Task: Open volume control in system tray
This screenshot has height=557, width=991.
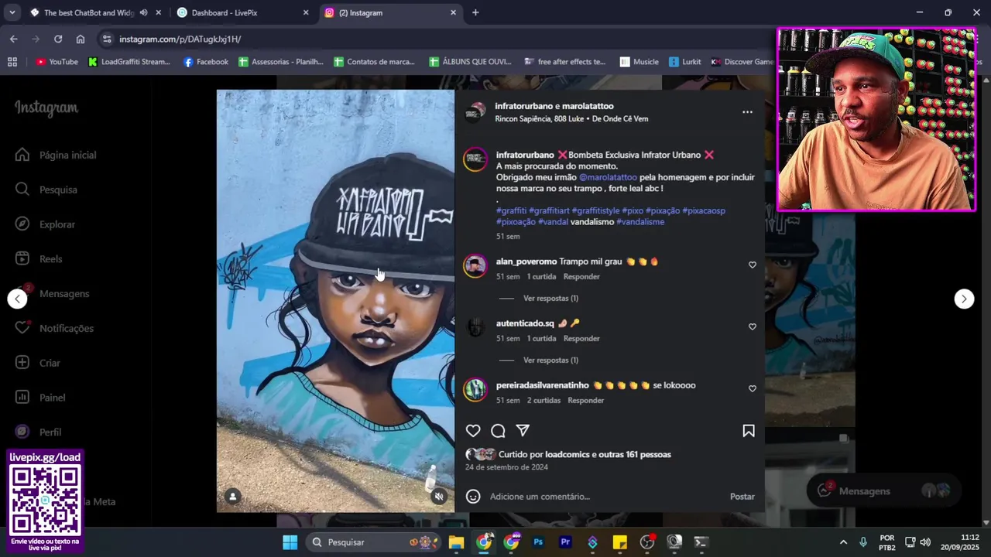Action: [925, 542]
